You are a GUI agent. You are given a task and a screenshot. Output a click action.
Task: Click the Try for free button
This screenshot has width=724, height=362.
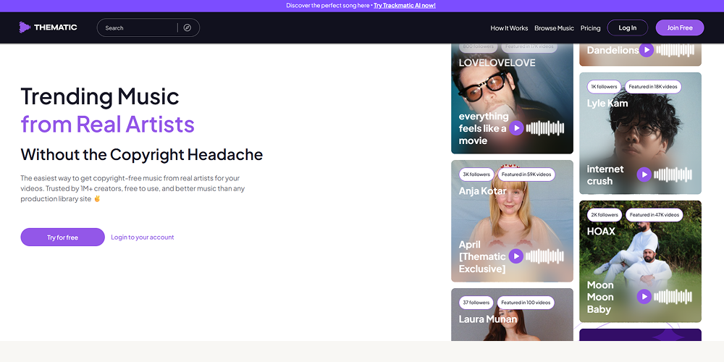(x=62, y=237)
